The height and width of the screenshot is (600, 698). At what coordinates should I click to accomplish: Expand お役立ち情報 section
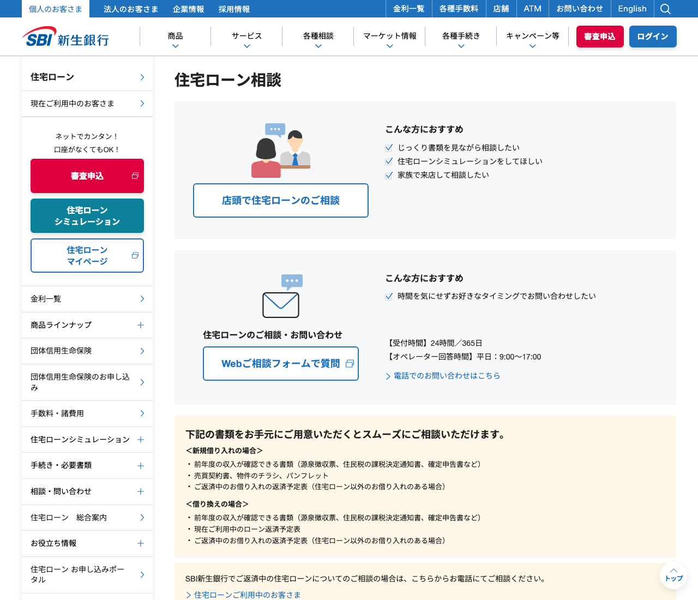click(141, 543)
